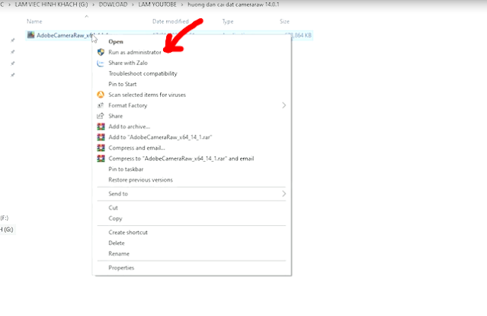This screenshot has height=316, width=487.
Task: Go to LAM YOUTOBE breadcrumb folder
Action: pyautogui.click(x=157, y=5)
